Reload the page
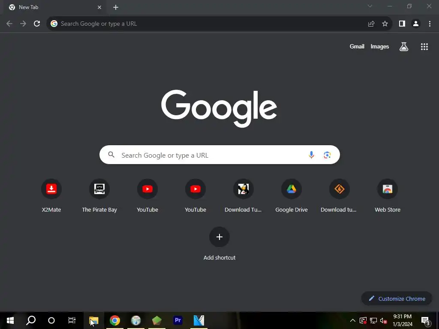Screen dimensions: 439x329 [x=37, y=24]
